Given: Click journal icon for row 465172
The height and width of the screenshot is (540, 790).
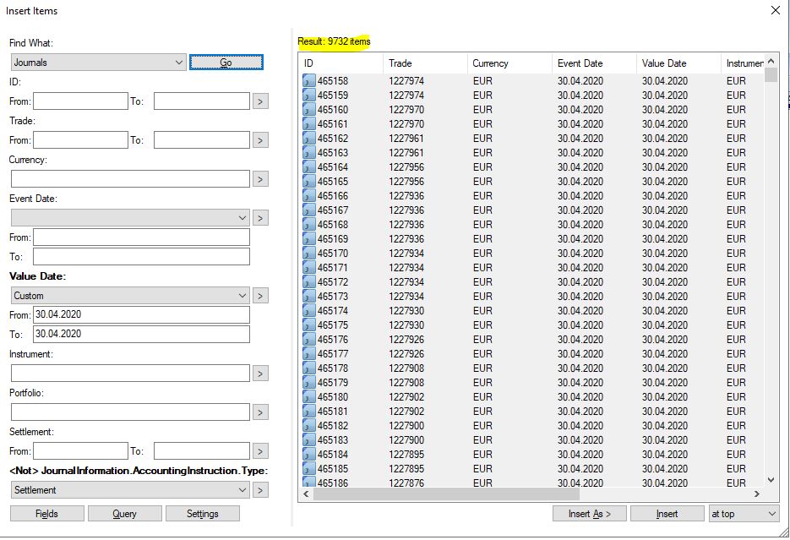Looking at the screenshot, I should [309, 281].
